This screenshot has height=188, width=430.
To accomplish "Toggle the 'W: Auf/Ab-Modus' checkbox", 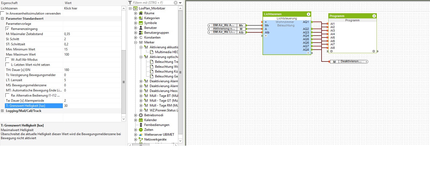I will click(8, 60).
